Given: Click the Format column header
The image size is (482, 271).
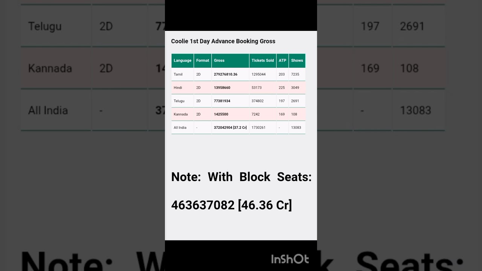Looking at the screenshot, I should 203,61.
